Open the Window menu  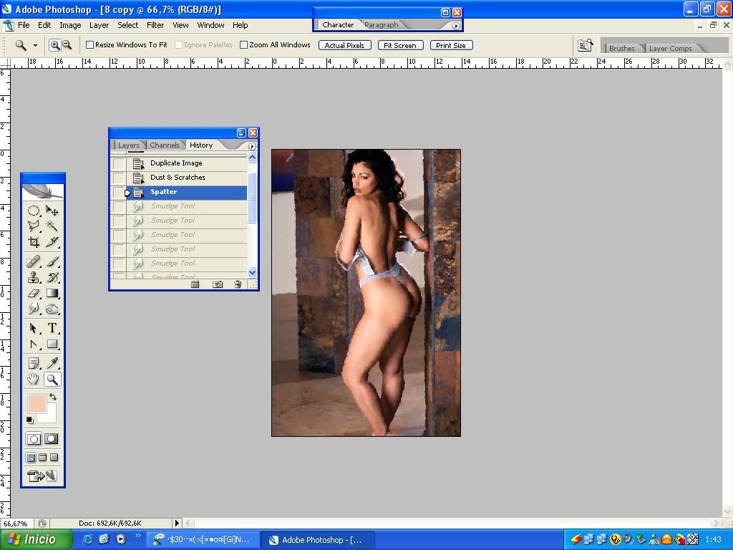[210, 25]
